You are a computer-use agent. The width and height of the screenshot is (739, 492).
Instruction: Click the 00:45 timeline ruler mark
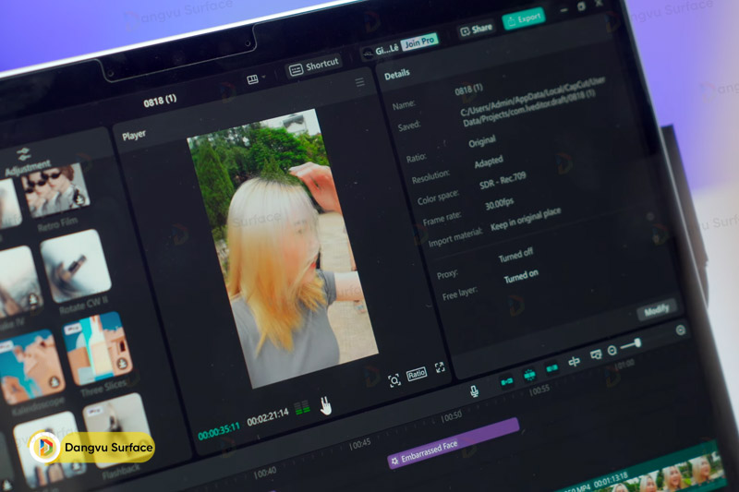[359, 443]
